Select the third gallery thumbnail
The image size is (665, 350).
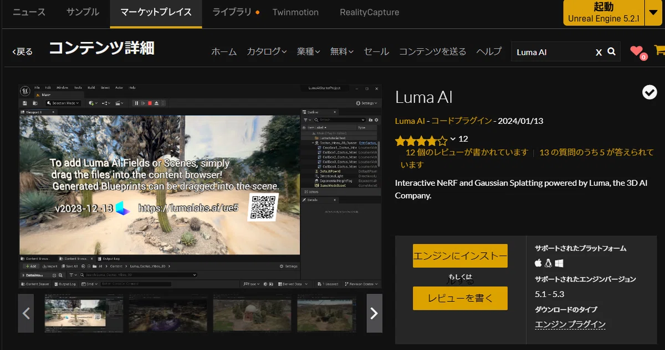[252, 313]
